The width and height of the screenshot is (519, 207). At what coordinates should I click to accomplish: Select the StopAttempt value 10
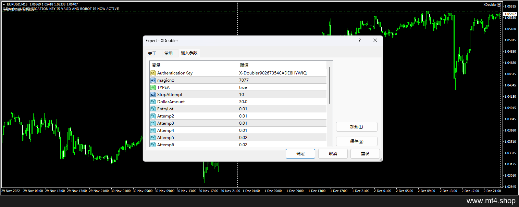click(282, 95)
